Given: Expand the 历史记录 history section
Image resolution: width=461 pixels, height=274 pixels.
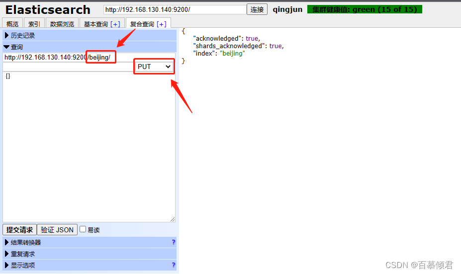Looking at the screenshot, I should pos(90,36).
